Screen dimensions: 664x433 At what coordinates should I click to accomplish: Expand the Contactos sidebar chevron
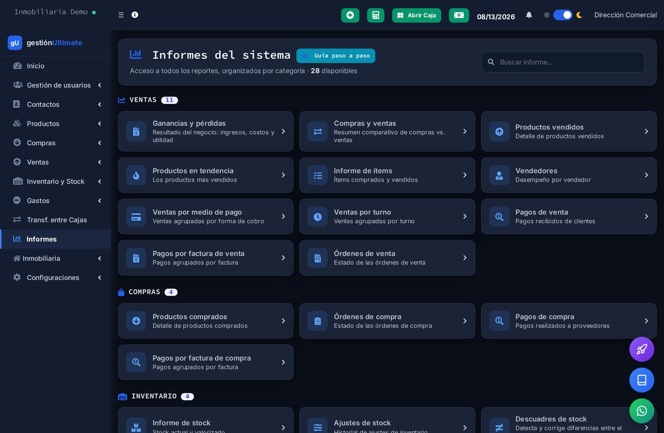[100, 104]
